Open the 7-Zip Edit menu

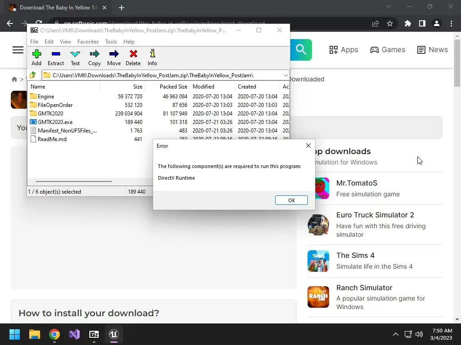point(49,42)
